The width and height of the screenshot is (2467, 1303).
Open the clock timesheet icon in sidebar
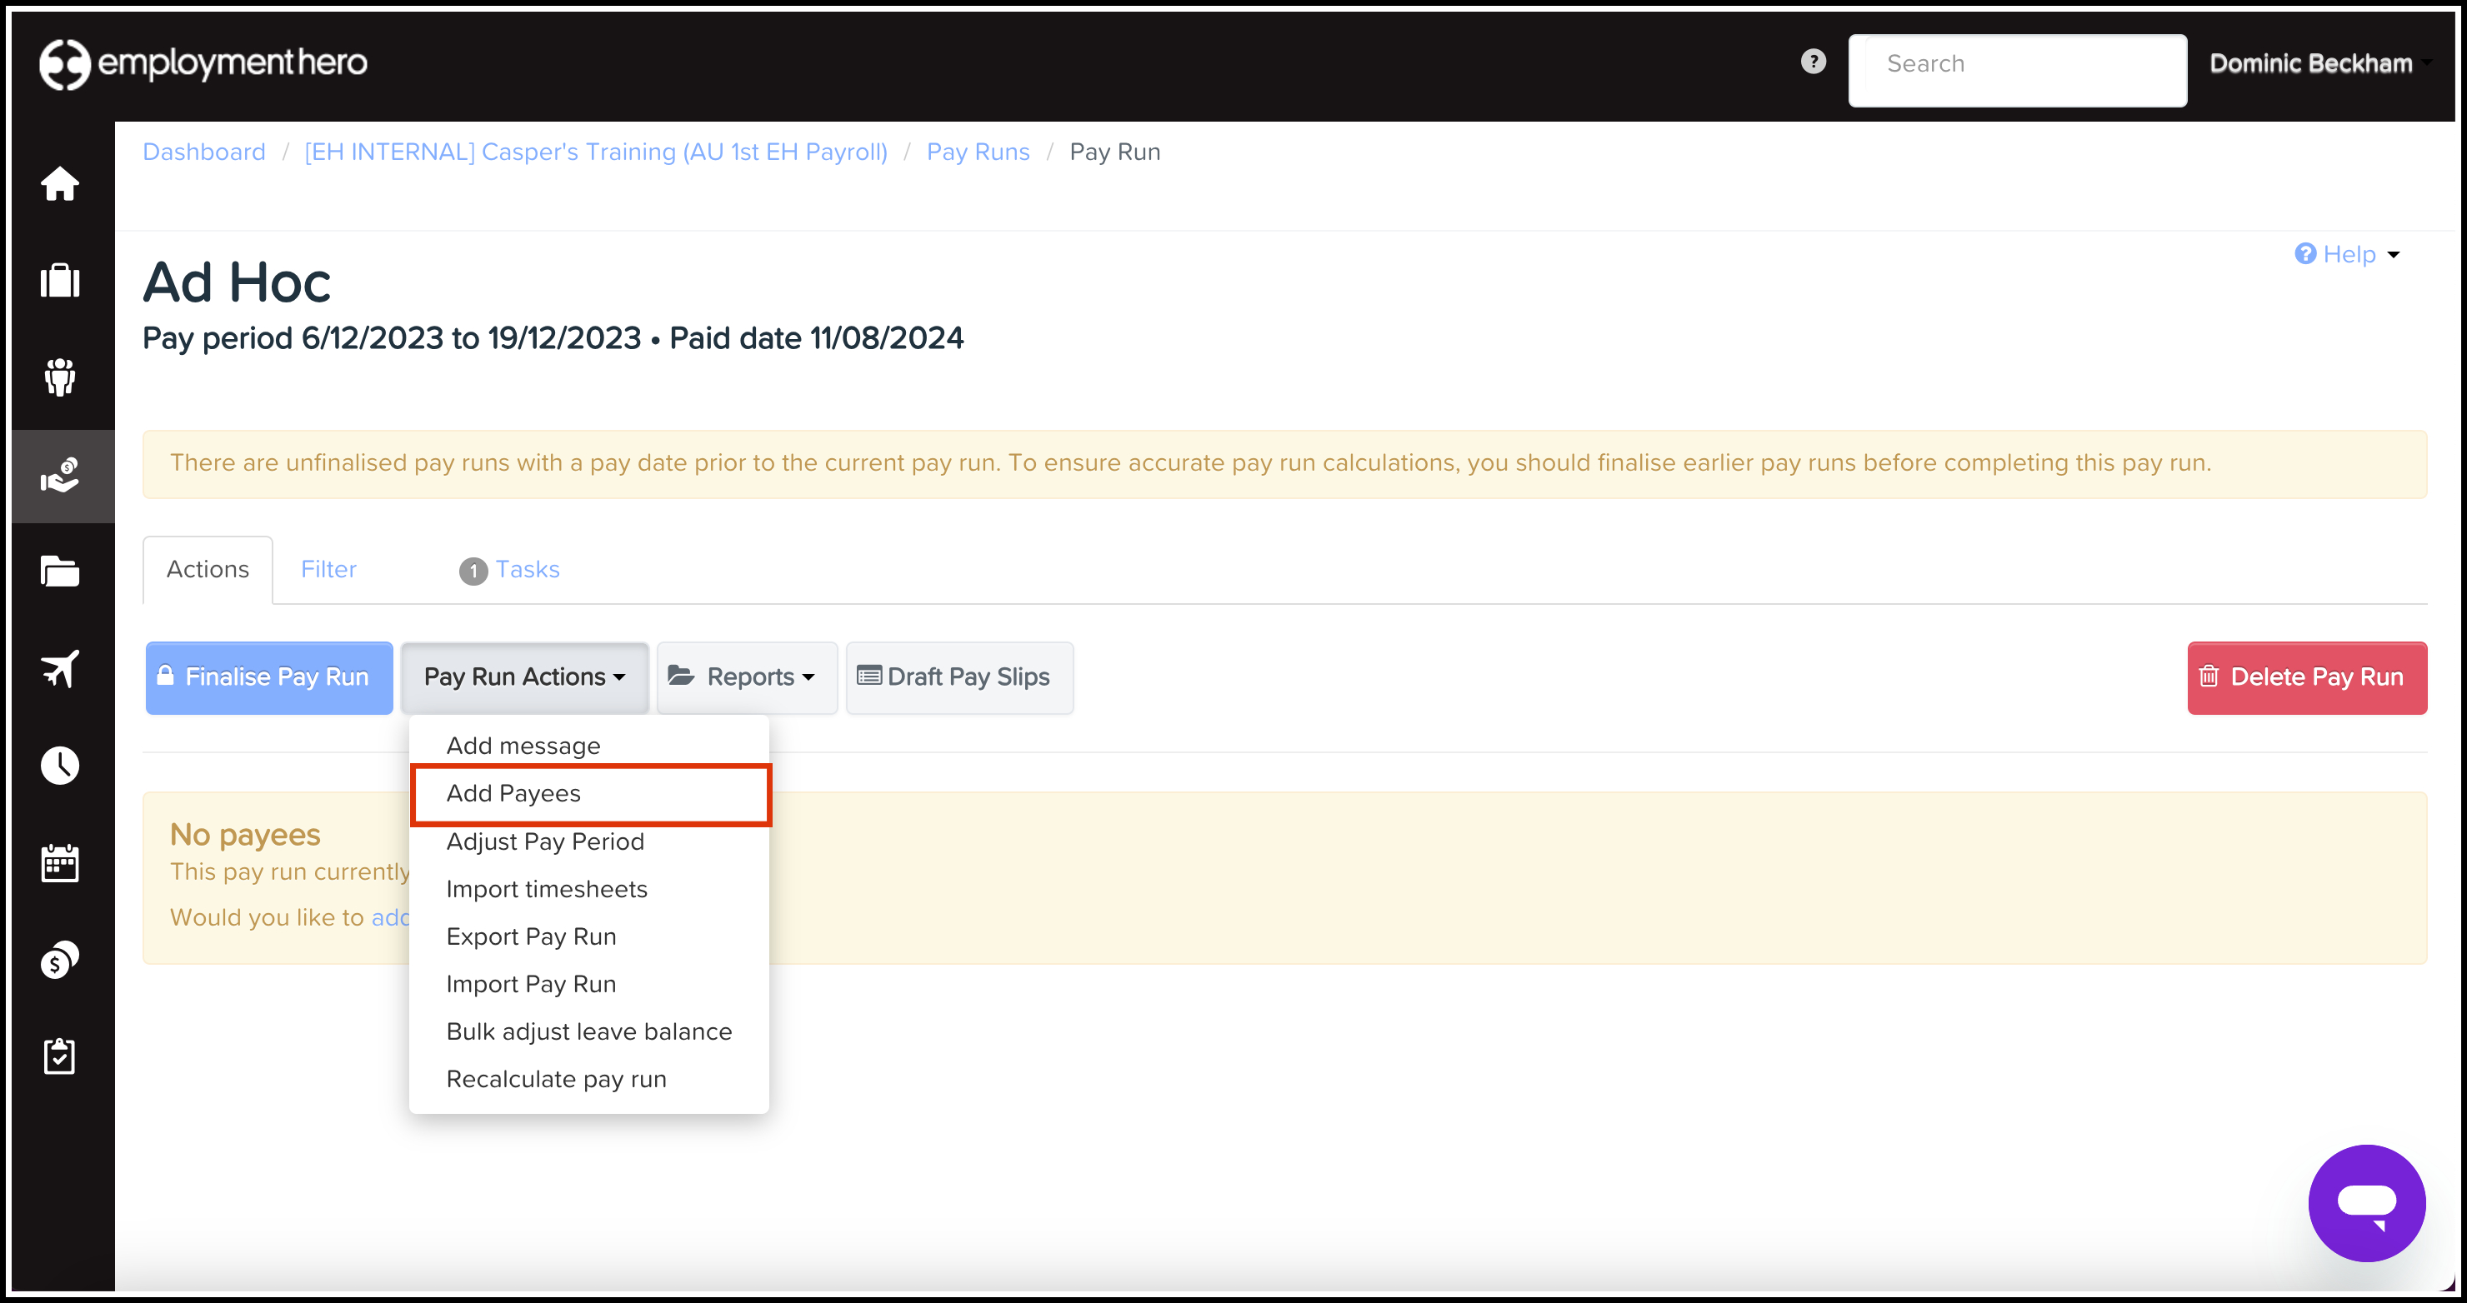point(59,765)
